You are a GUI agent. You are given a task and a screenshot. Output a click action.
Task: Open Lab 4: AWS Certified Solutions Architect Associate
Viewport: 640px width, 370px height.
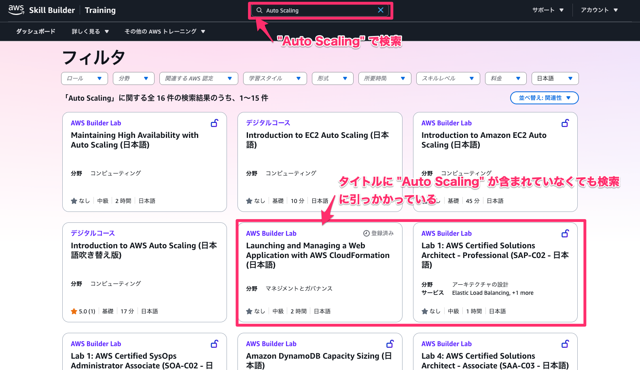click(495, 361)
